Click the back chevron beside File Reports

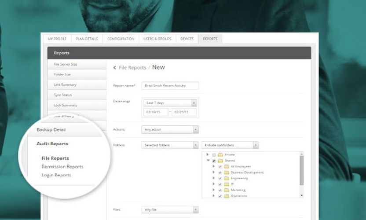[x=115, y=68]
